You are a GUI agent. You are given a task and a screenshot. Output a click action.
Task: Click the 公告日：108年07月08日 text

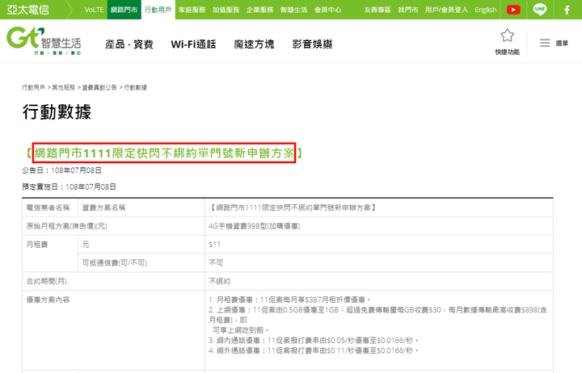point(61,170)
